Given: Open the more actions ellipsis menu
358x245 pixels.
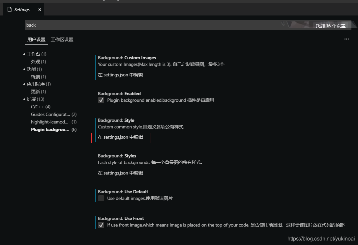Looking at the screenshot, I should coord(346,39).
